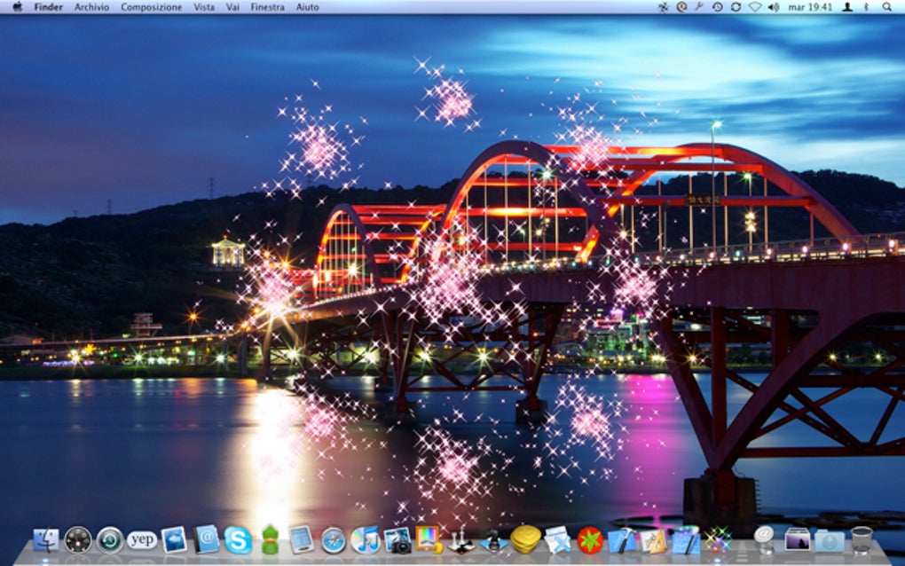This screenshot has width=905, height=566.
Task: Open the blueprint with brush app icon
Action: [686, 540]
